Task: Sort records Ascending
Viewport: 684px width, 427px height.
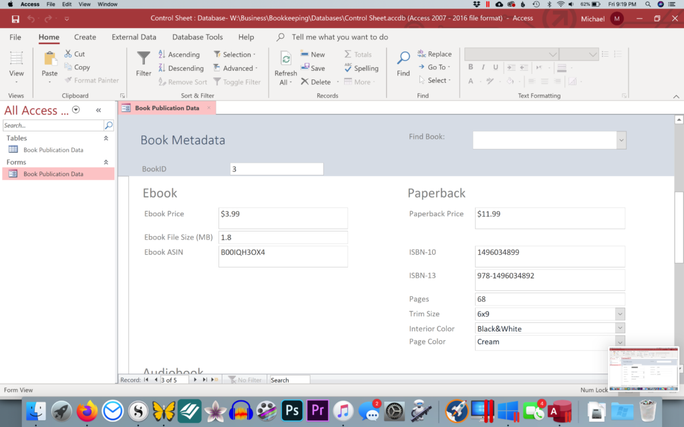Action: 179,55
